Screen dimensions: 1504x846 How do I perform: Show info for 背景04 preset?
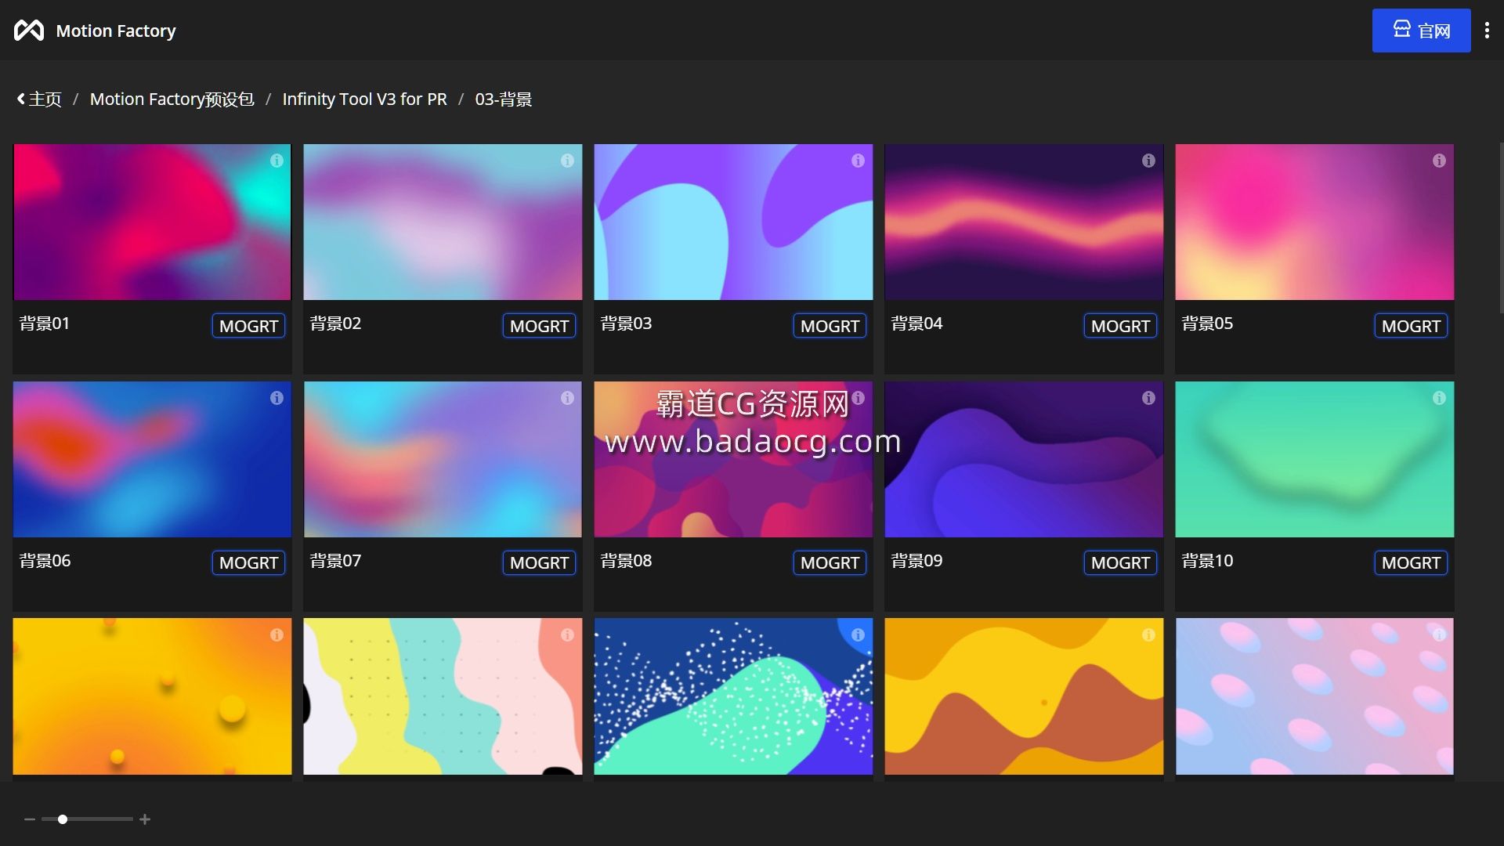[1148, 161]
